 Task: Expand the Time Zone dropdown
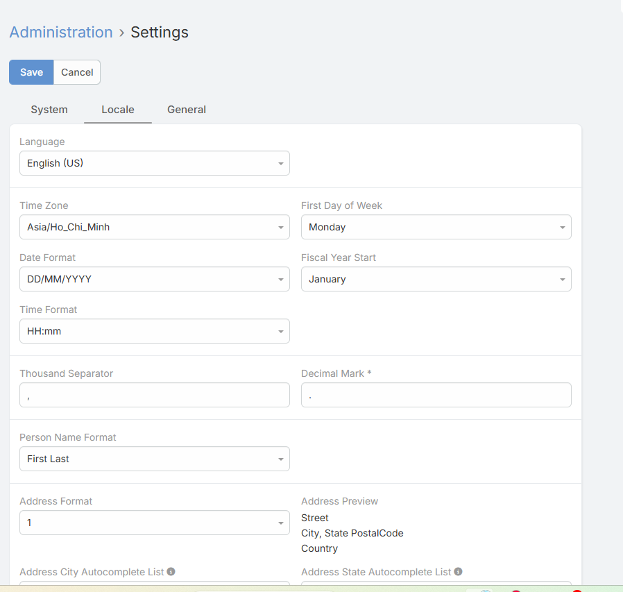click(x=154, y=227)
